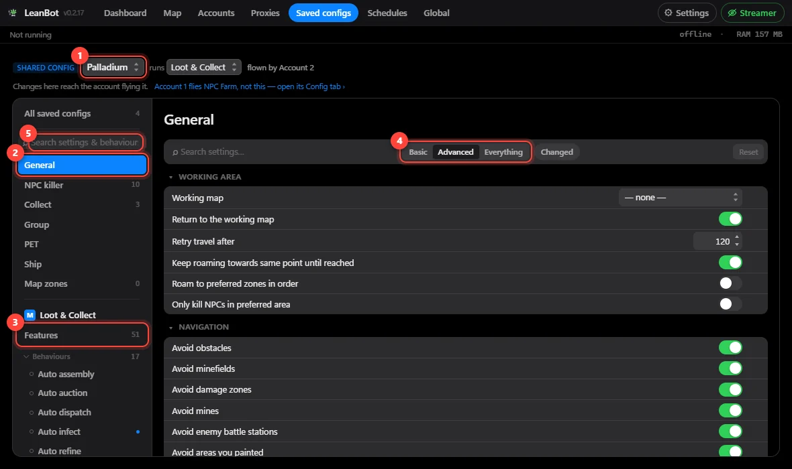792x469 pixels.
Task: Toggle Avoid areas you painted
Action: pos(730,452)
